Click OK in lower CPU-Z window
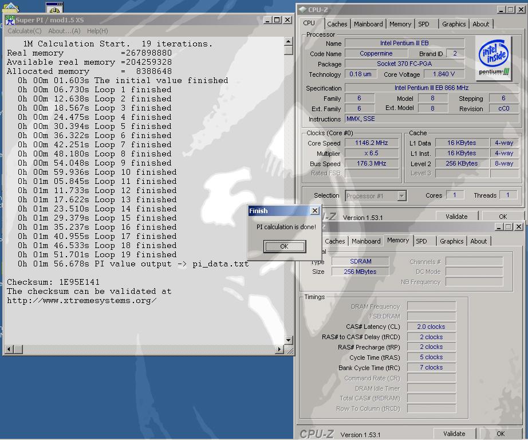 (x=501, y=434)
